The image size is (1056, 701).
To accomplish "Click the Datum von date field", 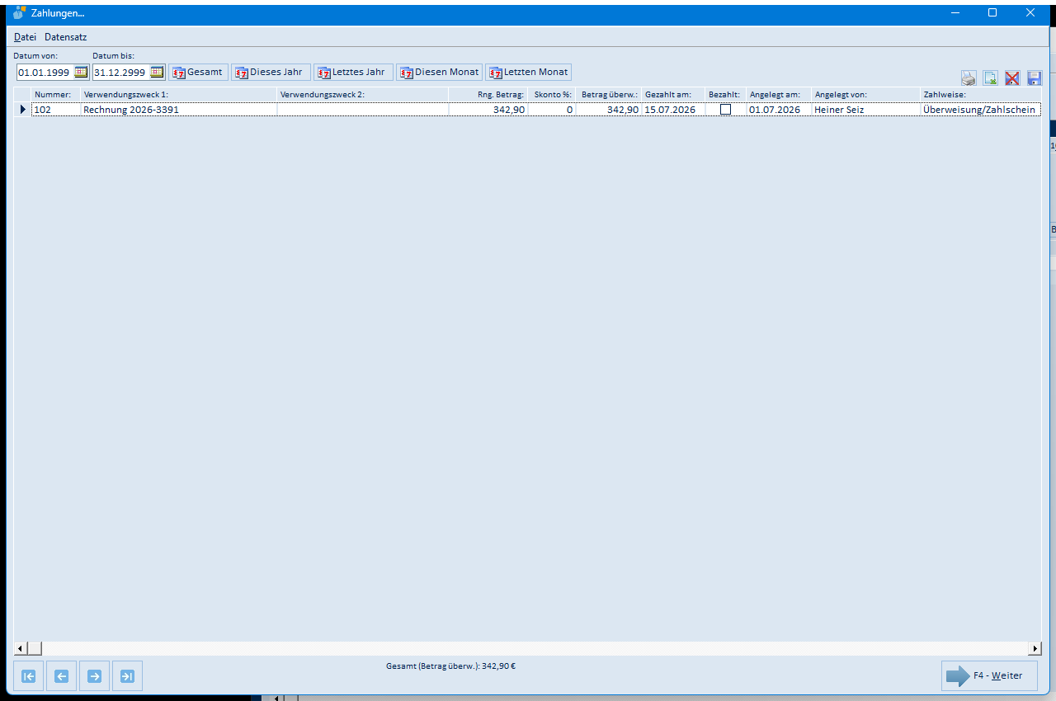I will coord(45,73).
